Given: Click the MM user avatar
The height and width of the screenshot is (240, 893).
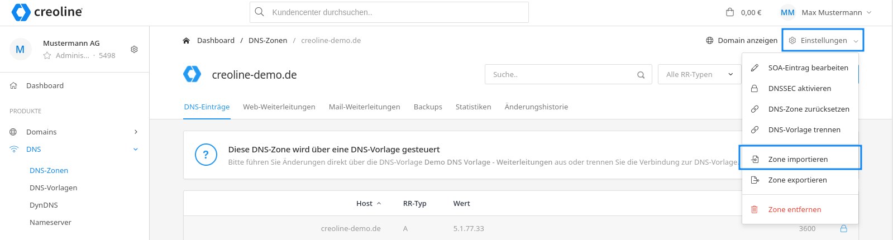Looking at the screenshot, I should point(787,12).
